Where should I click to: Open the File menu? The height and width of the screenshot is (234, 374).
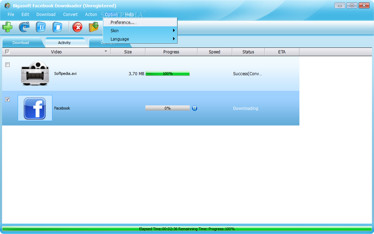[11, 14]
